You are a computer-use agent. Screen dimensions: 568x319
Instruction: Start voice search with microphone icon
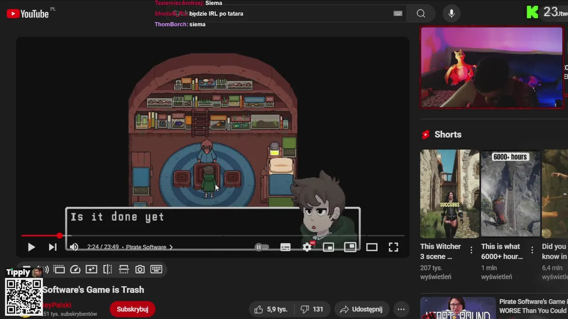coord(451,14)
